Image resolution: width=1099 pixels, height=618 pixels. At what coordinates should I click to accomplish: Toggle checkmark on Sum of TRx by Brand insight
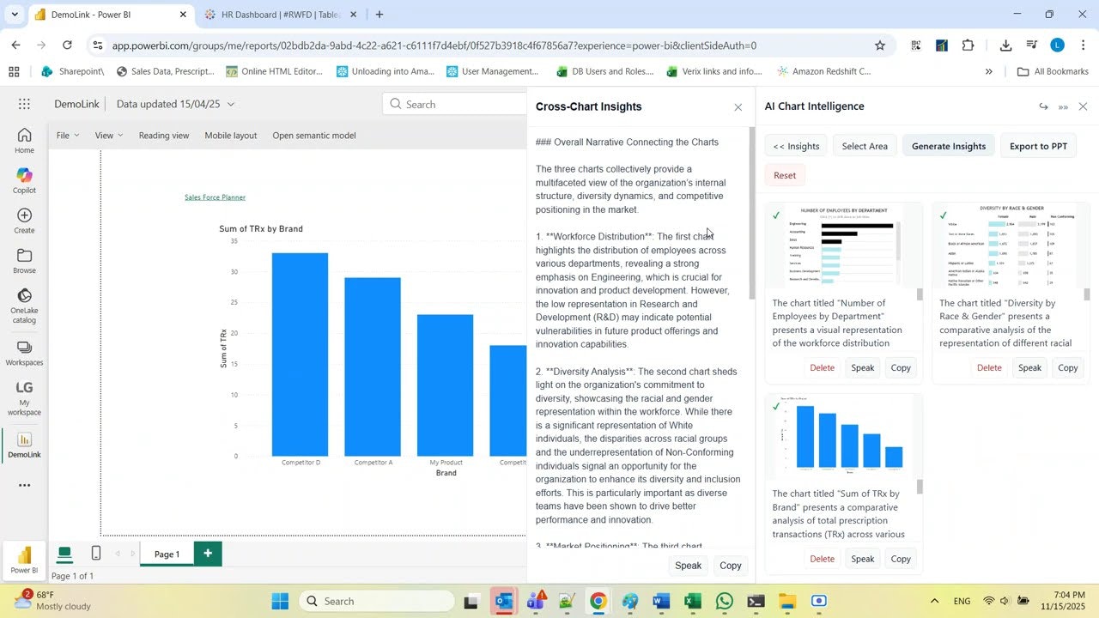(776, 405)
